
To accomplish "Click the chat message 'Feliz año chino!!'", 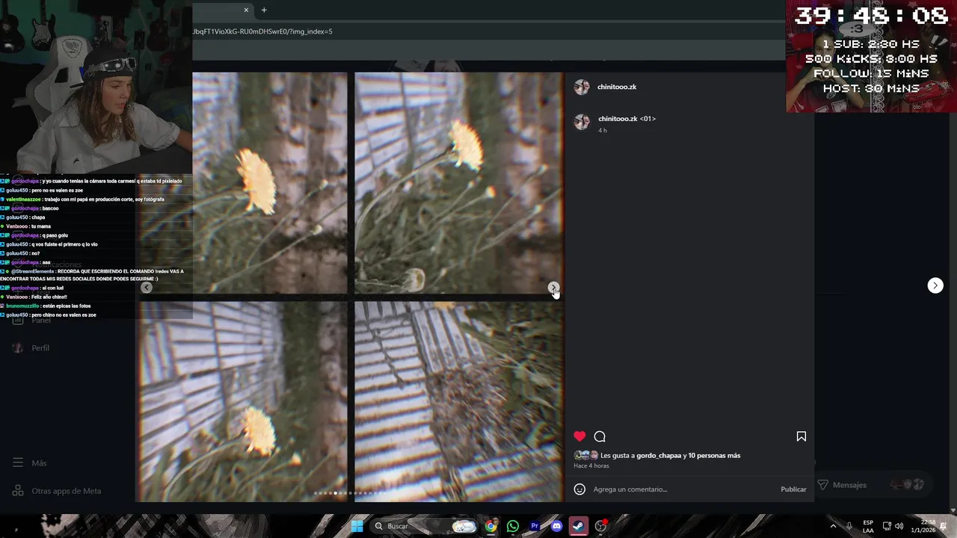I will [x=47, y=297].
